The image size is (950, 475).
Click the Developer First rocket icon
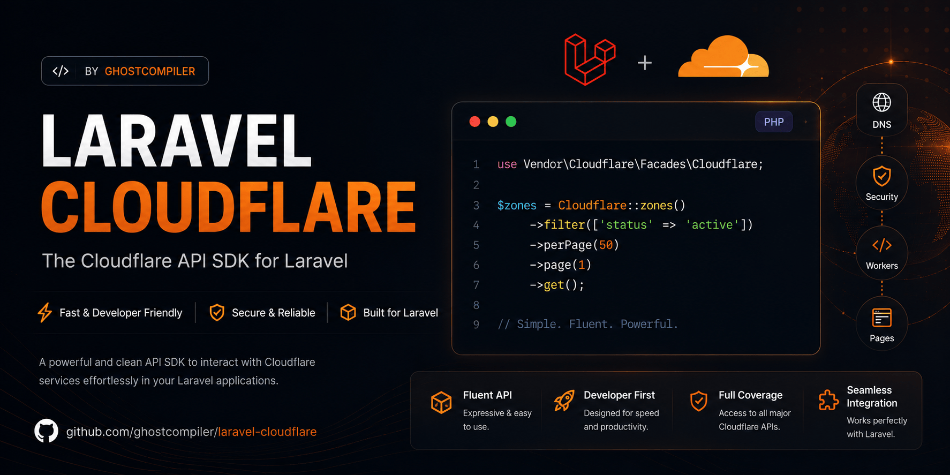pos(564,401)
